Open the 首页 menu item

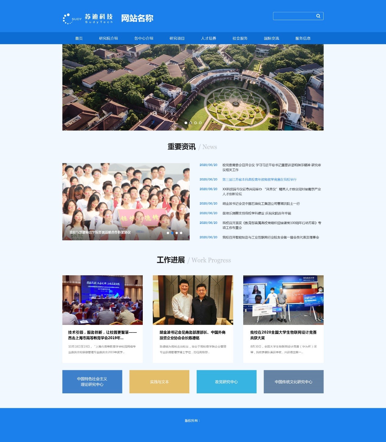pyautogui.click(x=79, y=38)
